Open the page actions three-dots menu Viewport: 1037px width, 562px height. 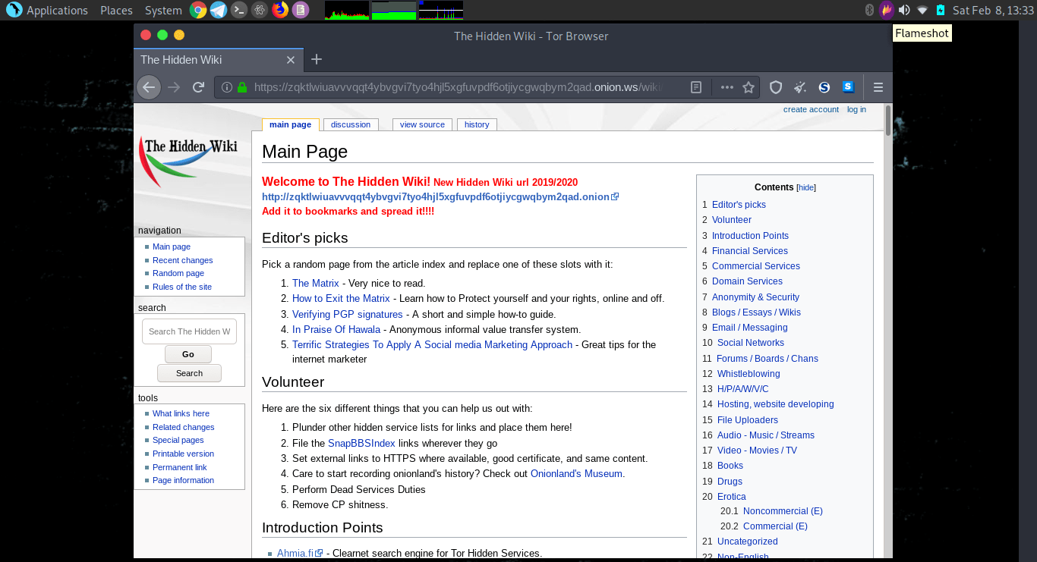pyautogui.click(x=727, y=87)
